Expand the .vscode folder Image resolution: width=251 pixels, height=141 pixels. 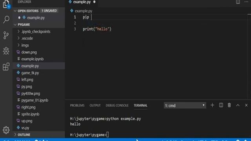point(18,38)
